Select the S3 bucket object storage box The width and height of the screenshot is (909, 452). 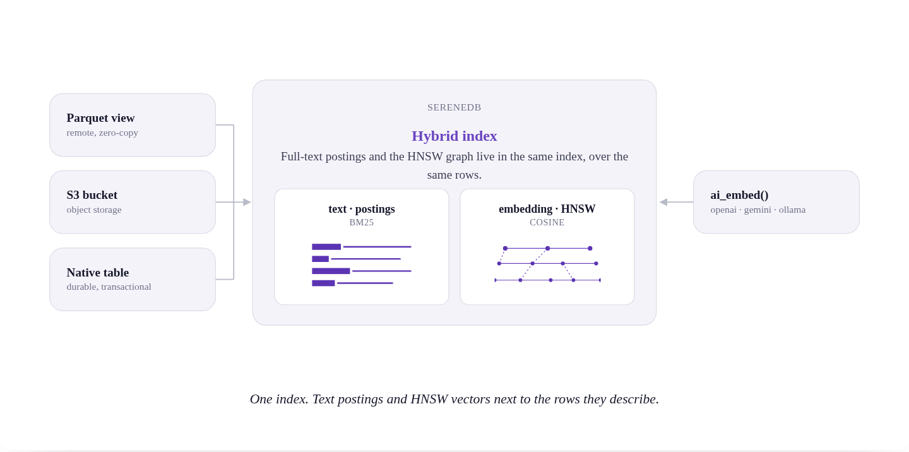point(133,202)
